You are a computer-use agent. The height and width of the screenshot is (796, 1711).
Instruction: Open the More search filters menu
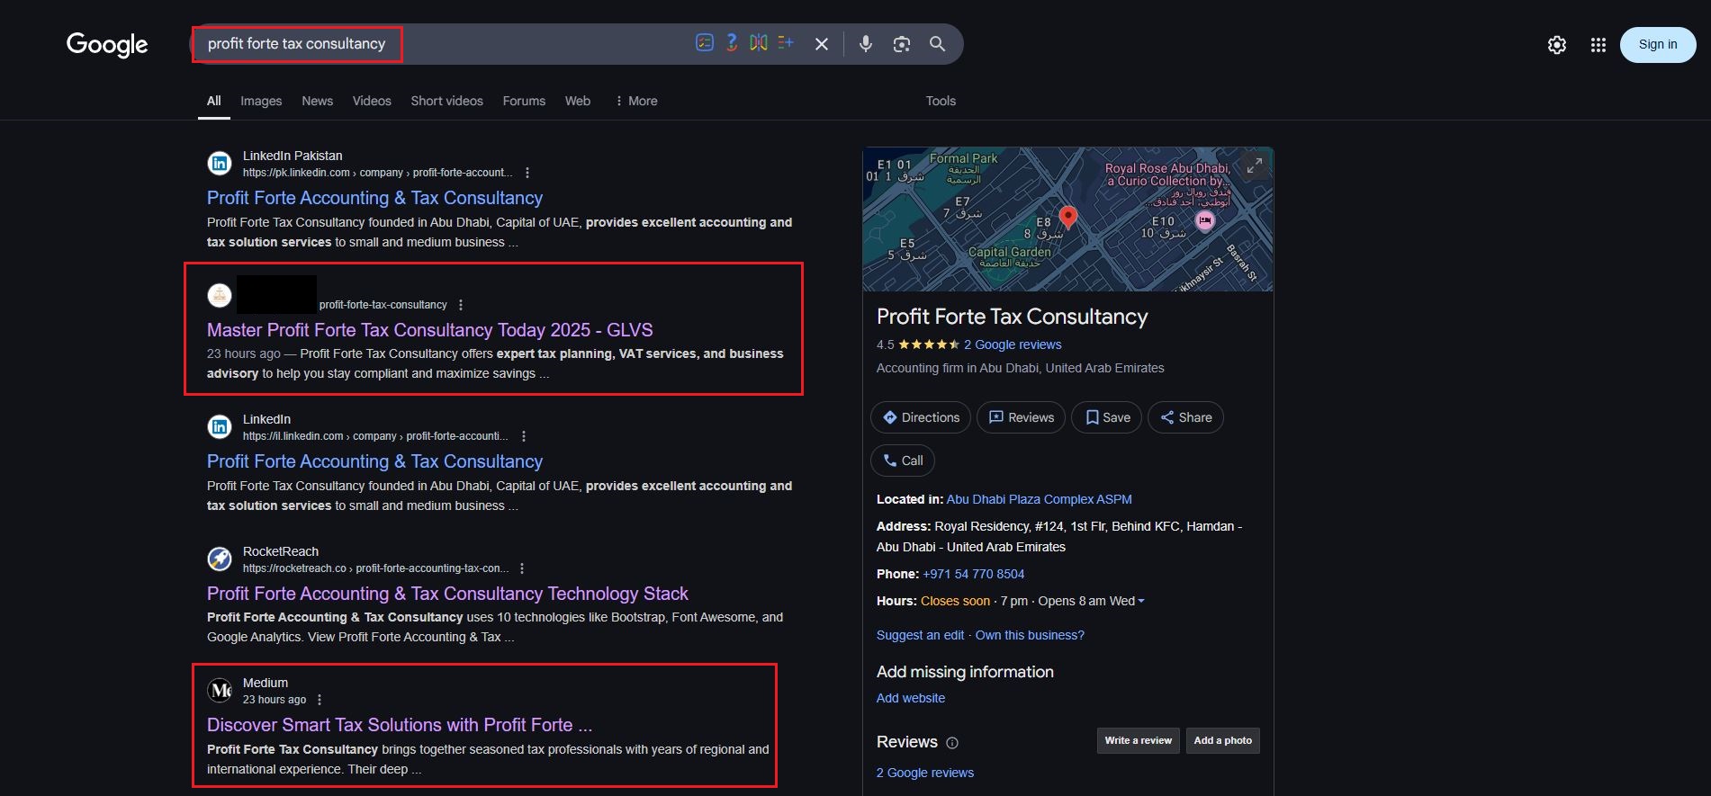click(x=636, y=101)
